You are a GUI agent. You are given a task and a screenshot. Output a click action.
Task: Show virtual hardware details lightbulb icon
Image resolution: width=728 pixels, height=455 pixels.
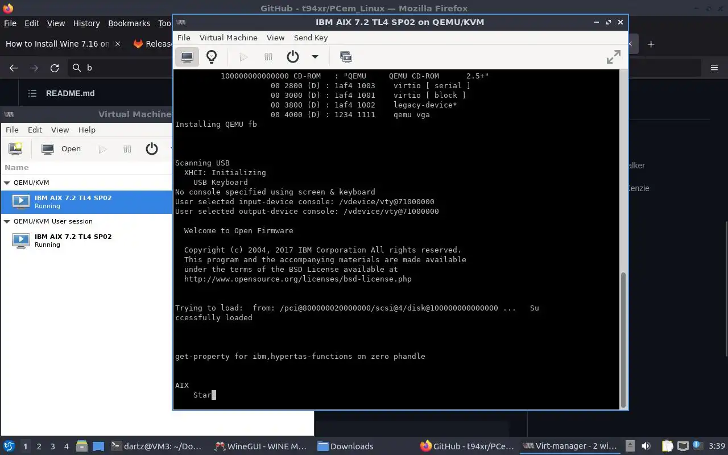212,56
